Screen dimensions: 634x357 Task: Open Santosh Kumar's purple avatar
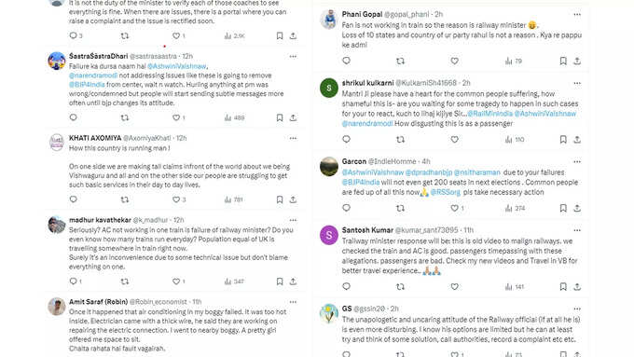329,235
